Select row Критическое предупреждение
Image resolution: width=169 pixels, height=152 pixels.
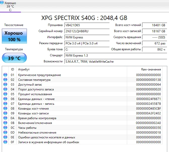coord(82,75)
